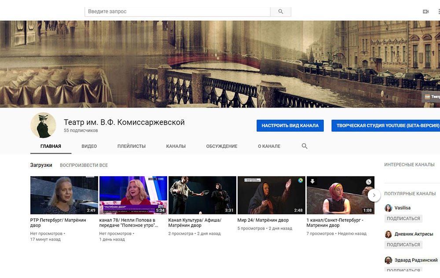Click the search magnifier button
This screenshot has height=278, width=440.
[x=280, y=11]
